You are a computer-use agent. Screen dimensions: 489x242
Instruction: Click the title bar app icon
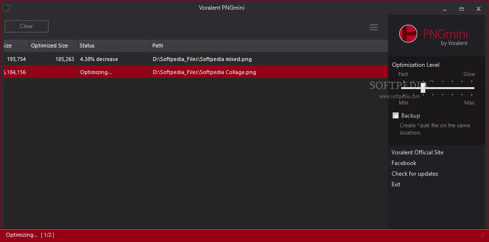click(6, 8)
